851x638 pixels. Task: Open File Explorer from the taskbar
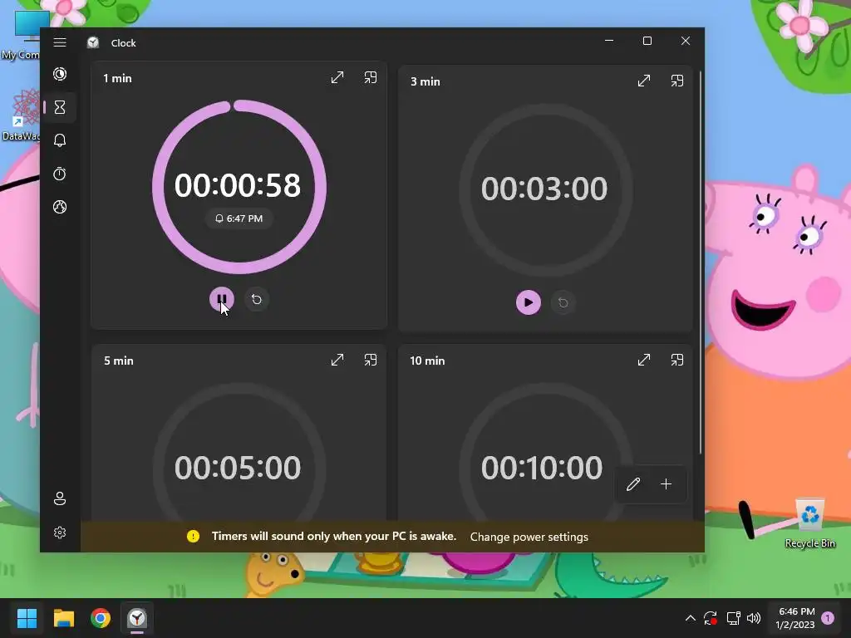63,618
